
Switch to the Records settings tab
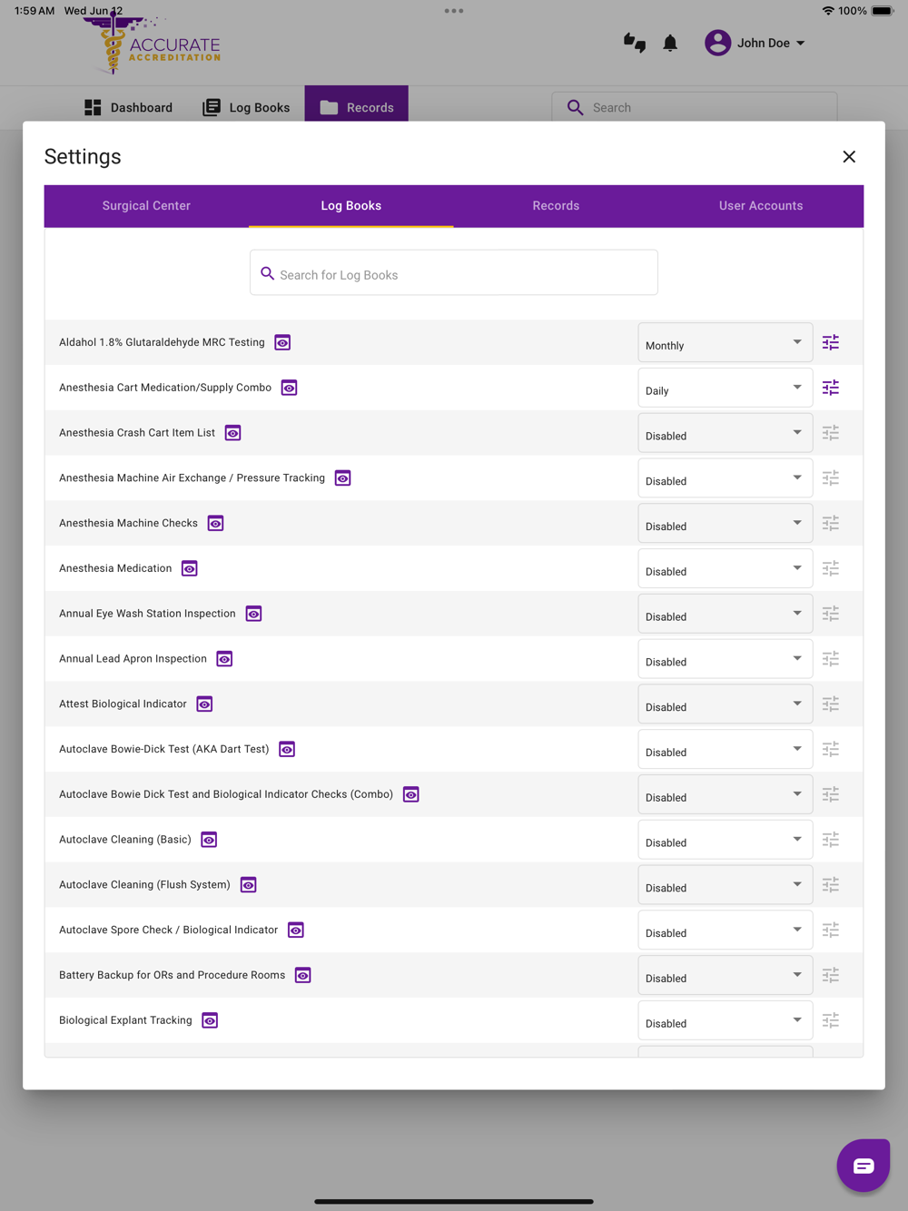556,206
